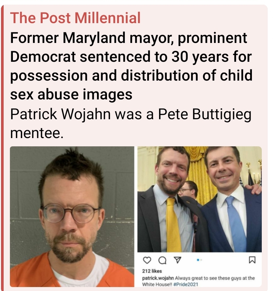Tap the paper-plane share icon
Screen dimensions: 273x291
[x=178, y=260]
